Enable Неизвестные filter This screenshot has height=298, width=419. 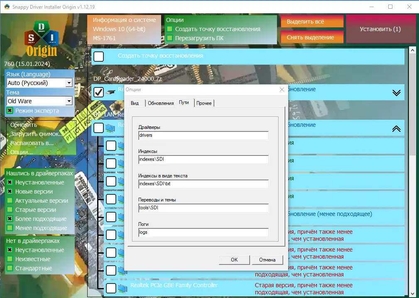[10, 259]
